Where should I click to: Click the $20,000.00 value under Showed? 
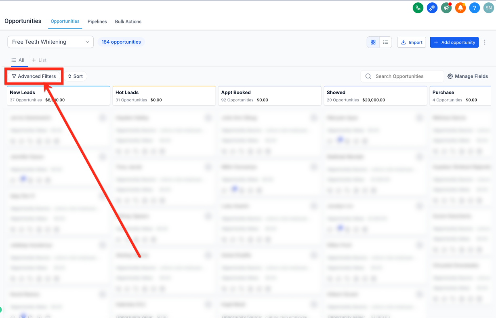point(374,100)
